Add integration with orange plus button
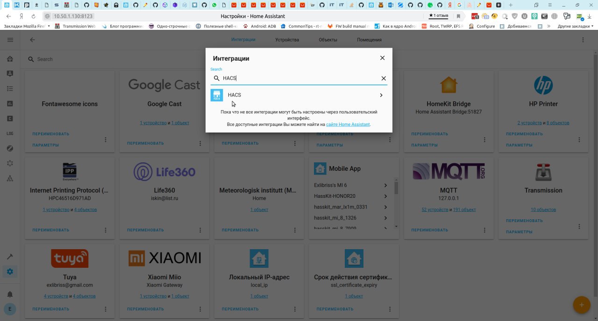 click(x=582, y=305)
